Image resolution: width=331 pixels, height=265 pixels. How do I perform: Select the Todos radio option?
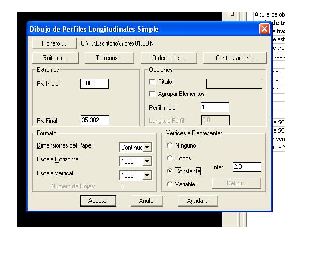[x=169, y=158]
